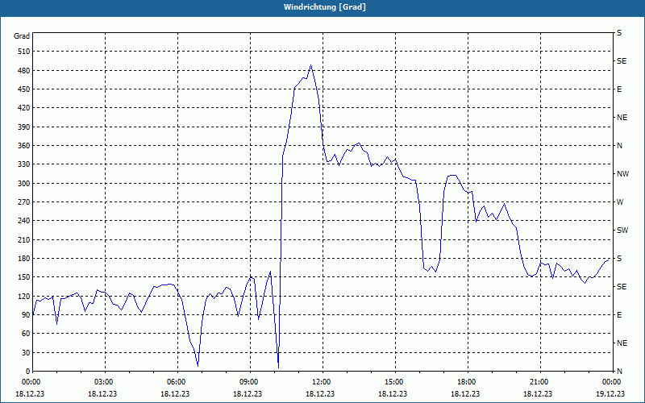The height and width of the screenshot is (403, 645).
Task: Select the 06:00 time label
Action: (x=177, y=381)
